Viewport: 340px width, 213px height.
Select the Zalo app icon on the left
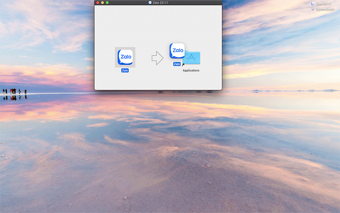click(125, 57)
